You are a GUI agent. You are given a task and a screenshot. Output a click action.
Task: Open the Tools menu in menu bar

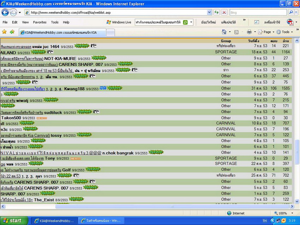55,22
